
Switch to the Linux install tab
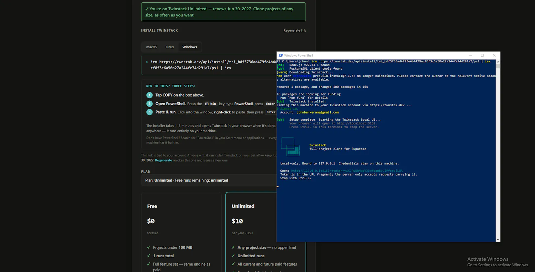point(170,47)
